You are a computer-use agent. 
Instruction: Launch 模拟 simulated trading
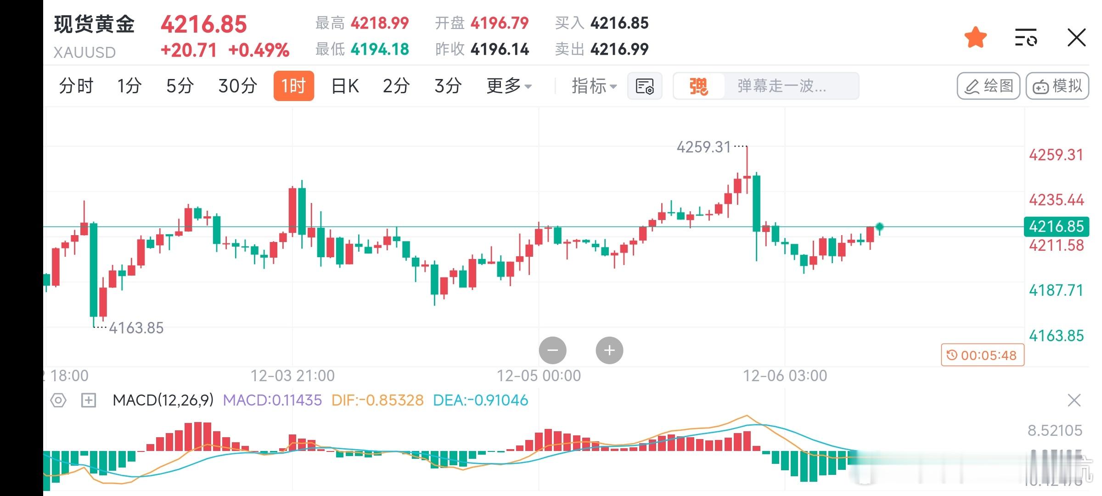(1057, 85)
